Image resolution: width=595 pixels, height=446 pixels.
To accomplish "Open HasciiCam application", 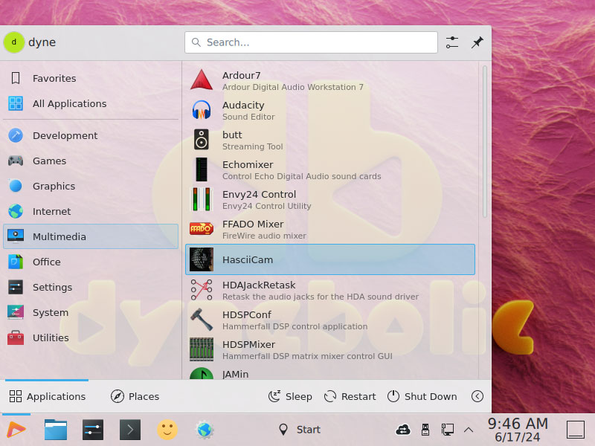I will click(x=329, y=259).
